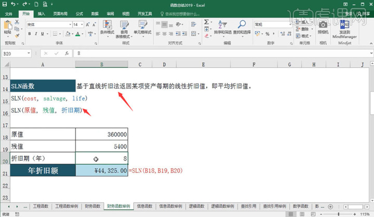
Task: Apply accounting number format icon
Action: (257, 34)
